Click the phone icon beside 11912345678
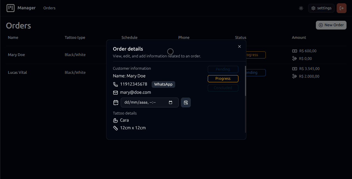Viewport: 352px width, 179px height. click(x=116, y=84)
